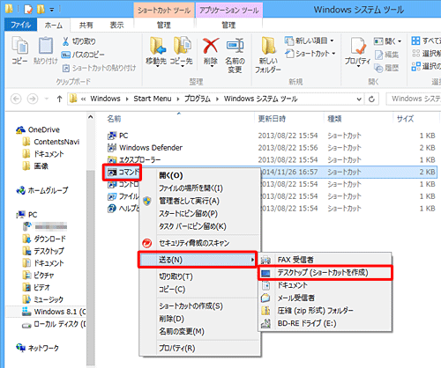Switch to the 表示 ribbon tab

(x=116, y=26)
